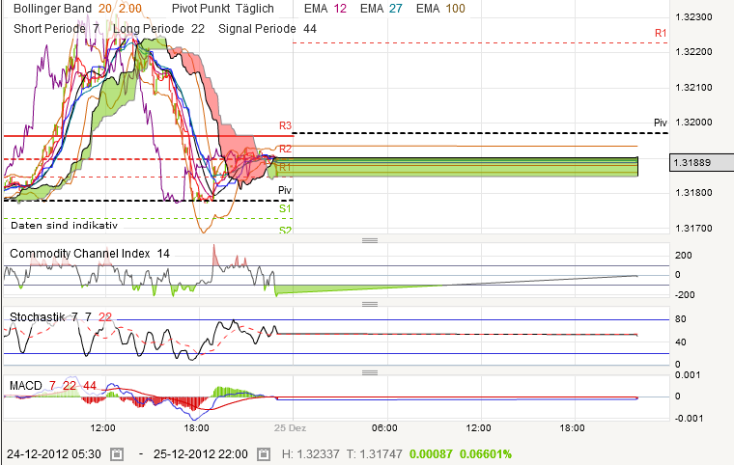This screenshot has height=465, width=734.
Task: Click the MACD 7 22 44 label
Action: coord(53,386)
